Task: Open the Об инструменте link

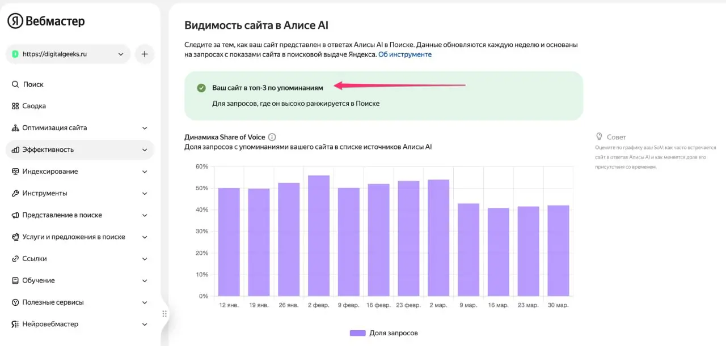Action: click(x=405, y=54)
